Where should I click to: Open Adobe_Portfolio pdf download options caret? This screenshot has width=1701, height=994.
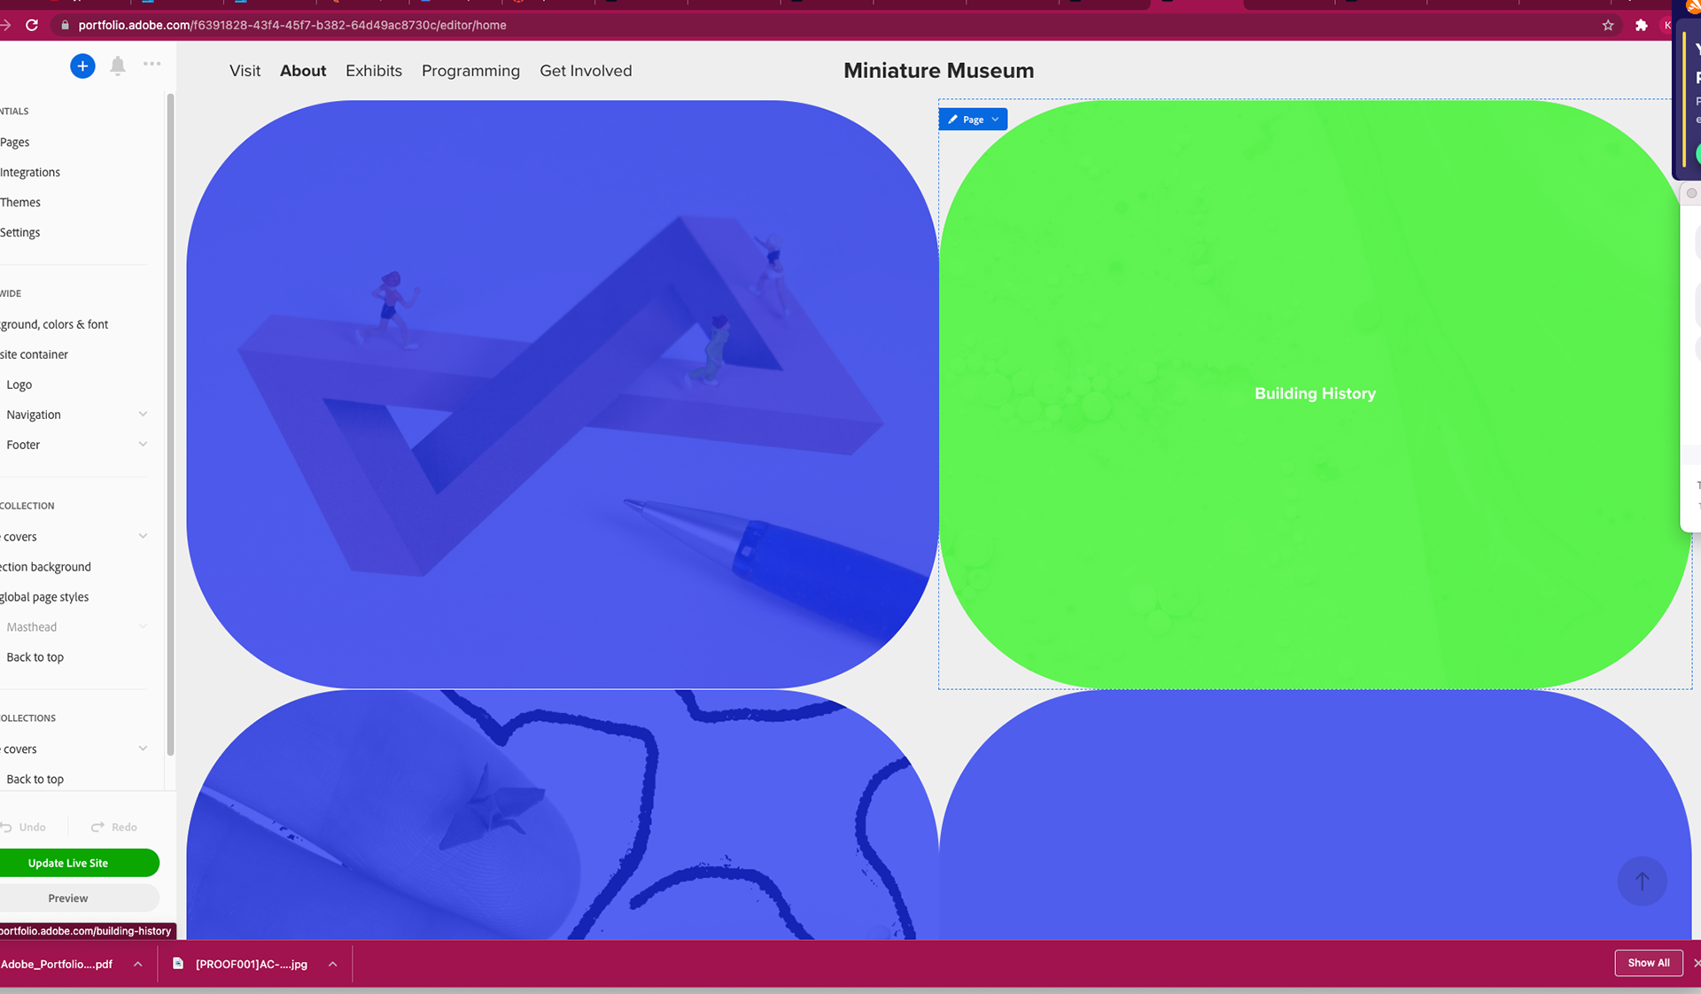138,964
